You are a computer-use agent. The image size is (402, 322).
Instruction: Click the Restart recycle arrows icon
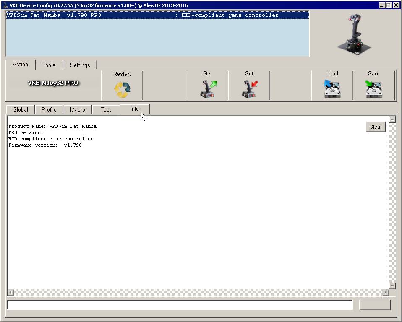[122, 89]
